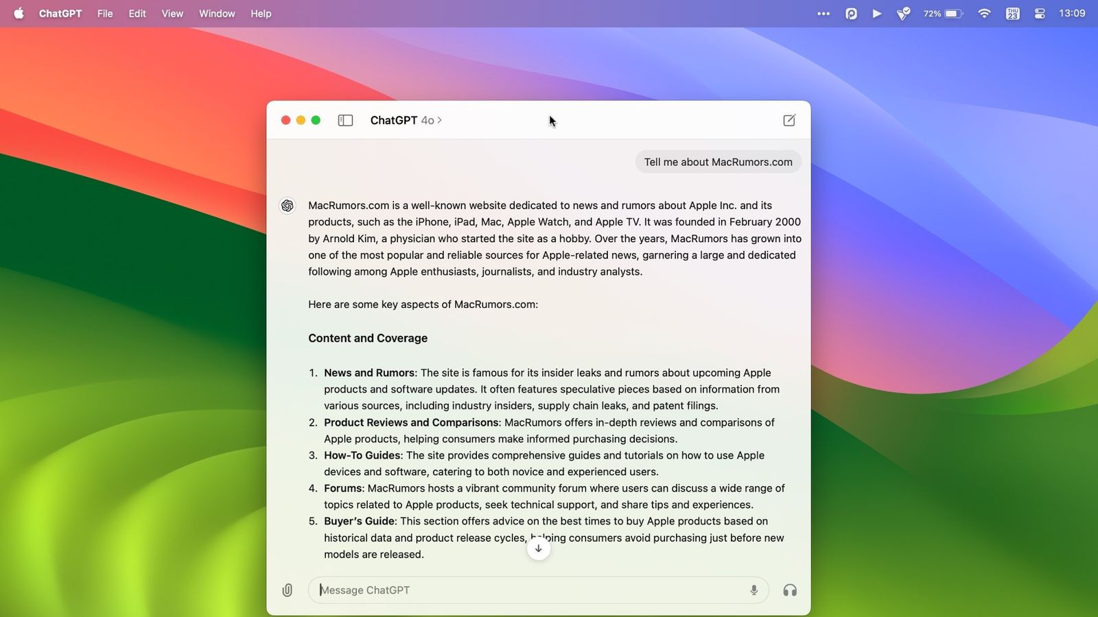Click the calendar date icon in menu bar
The height and width of the screenshot is (617, 1098).
pyautogui.click(x=1012, y=13)
